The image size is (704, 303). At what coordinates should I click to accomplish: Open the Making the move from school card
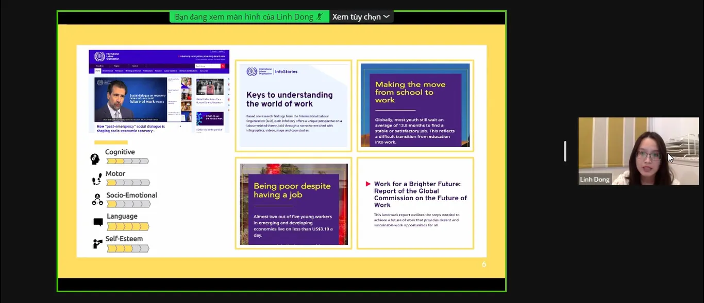click(x=415, y=105)
